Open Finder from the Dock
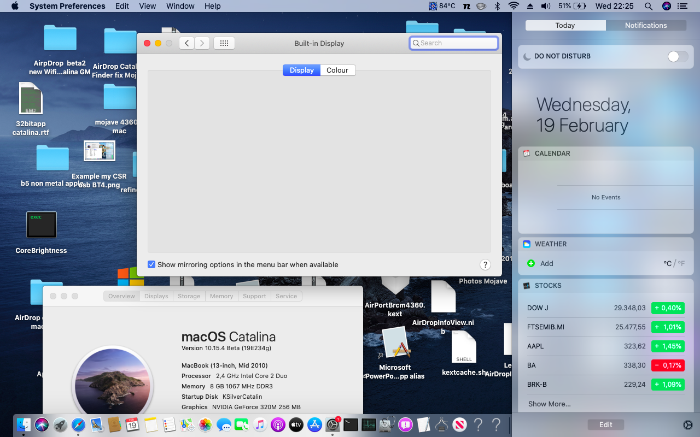Screen dimensions: 700x437 pyautogui.click(x=24, y=424)
